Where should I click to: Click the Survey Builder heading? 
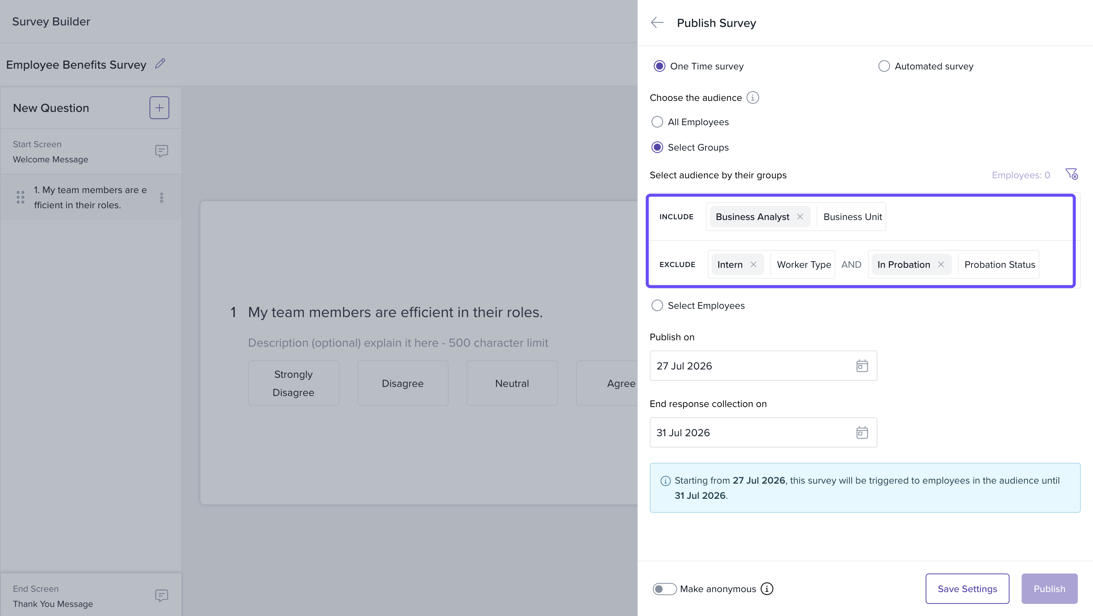[51, 22]
